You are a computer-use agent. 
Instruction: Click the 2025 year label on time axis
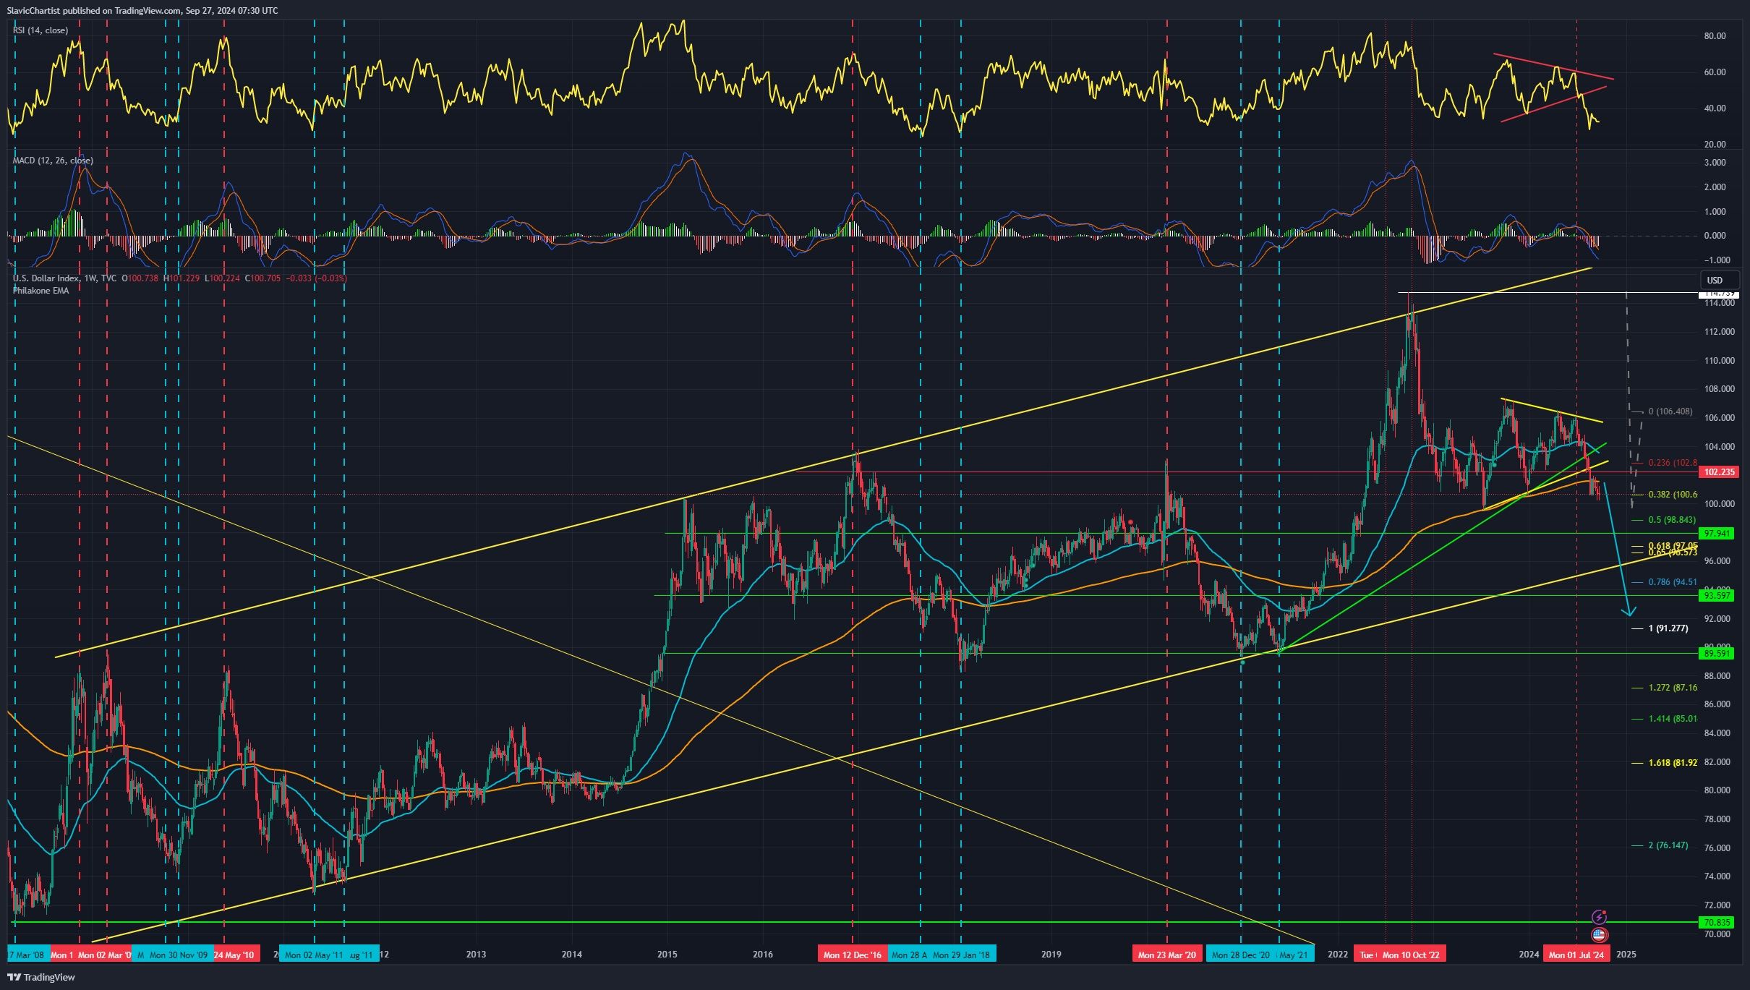[x=1626, y=955]
